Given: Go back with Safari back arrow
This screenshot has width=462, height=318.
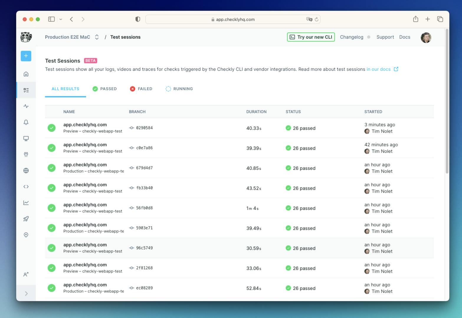Looking at the screenshot, I should (71, 19).
